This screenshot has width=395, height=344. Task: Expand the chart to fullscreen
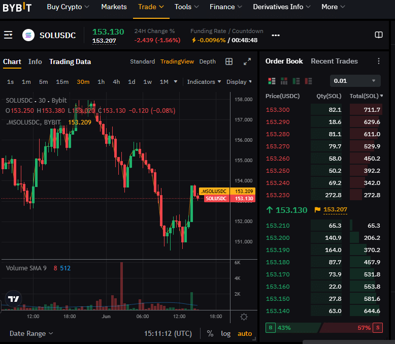tap(247, 61)
